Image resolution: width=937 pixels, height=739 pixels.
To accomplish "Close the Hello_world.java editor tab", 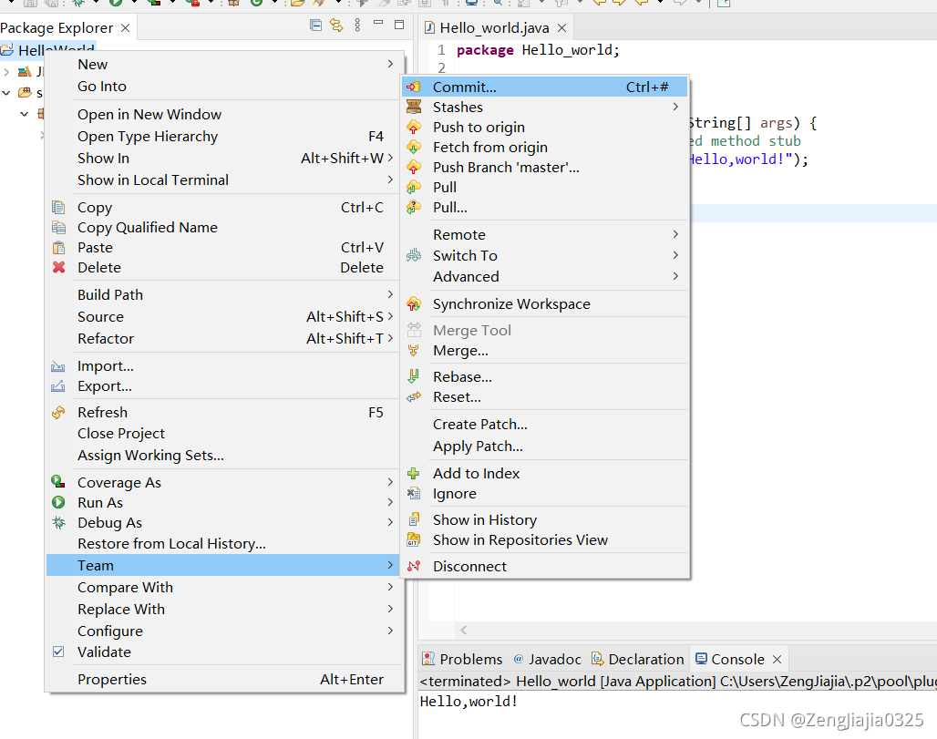I will 561,27.
